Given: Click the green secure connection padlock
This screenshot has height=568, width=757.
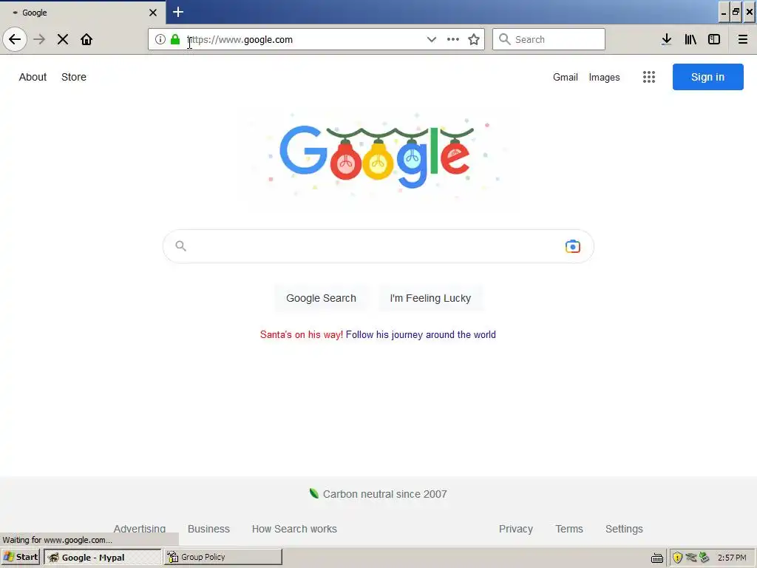Looking at the screenshot, I should tap(175, 39).
